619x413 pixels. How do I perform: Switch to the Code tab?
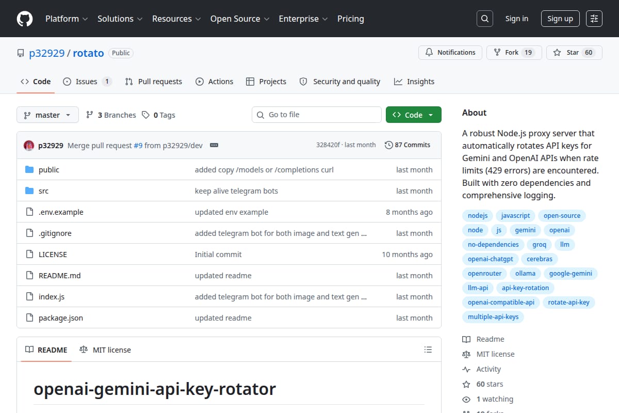[x=36, y=82]
